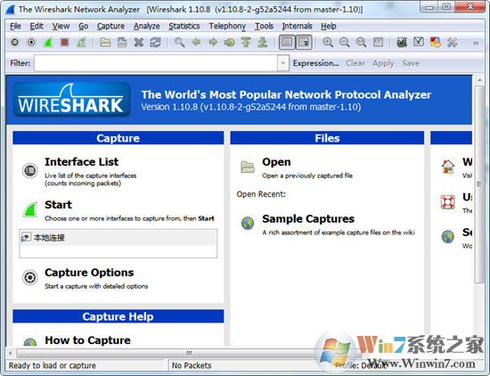Click into the display Filter input field
Screen dimensions: 490x376
click(156, 63)
